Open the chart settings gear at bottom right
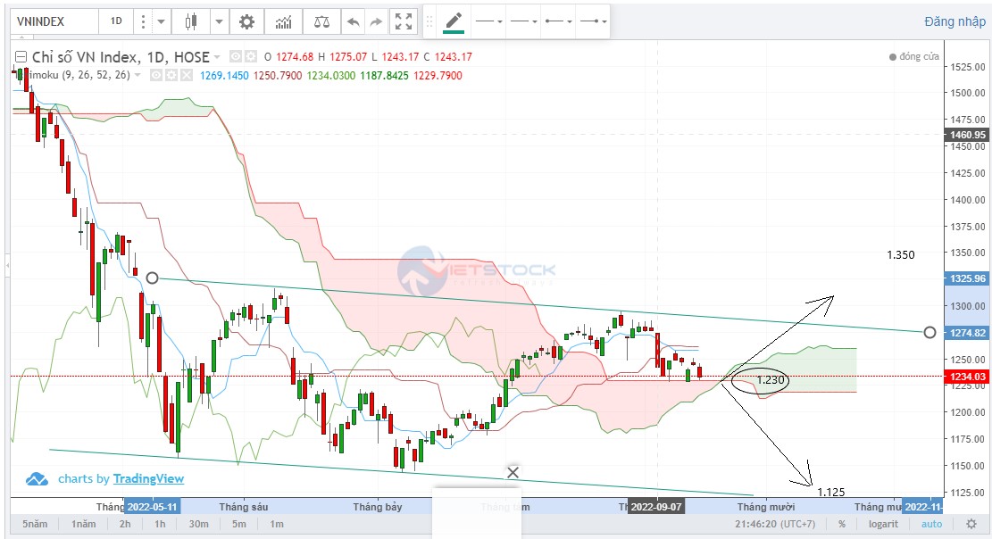Viewport: 992px width, 539px height. pos(971,525)
